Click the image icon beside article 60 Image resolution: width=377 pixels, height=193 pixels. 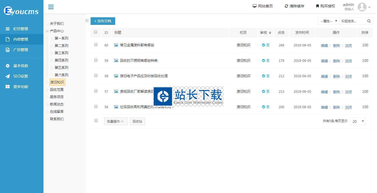click(x=116, y=45)
